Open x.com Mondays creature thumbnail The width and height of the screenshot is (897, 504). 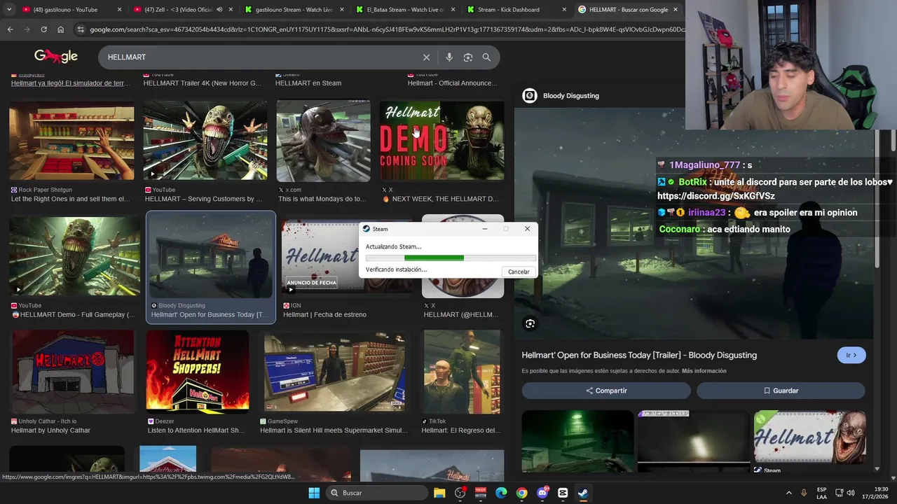[x=323, y=141]
